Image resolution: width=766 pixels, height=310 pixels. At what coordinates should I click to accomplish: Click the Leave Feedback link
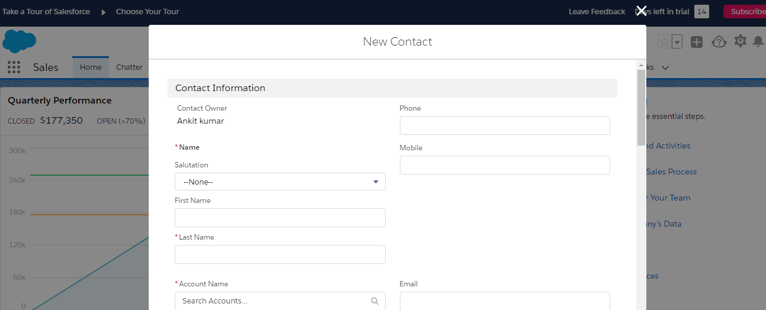click(597, 12)
